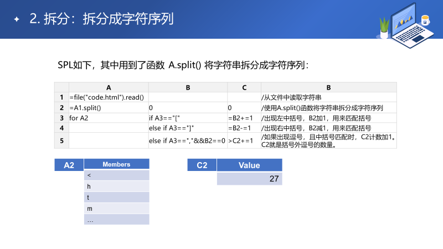Click row number 1 in the grid

61,97
